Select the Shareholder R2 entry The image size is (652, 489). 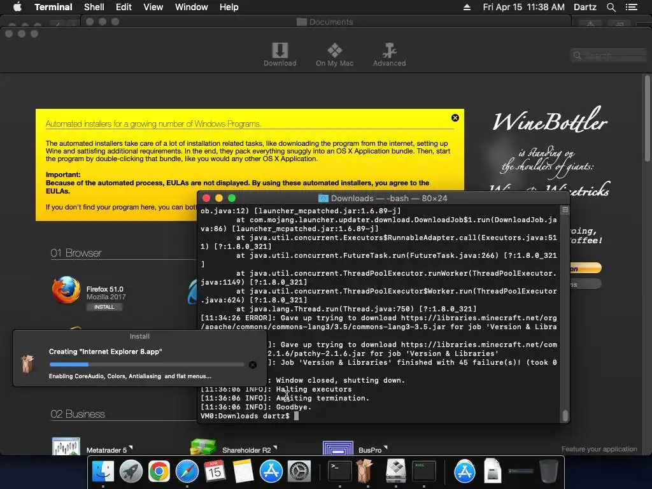(246, 450)
